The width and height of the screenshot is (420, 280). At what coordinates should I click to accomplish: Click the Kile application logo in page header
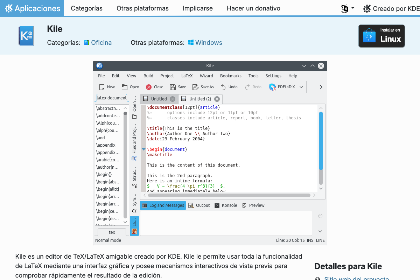[x=26, y=35]
